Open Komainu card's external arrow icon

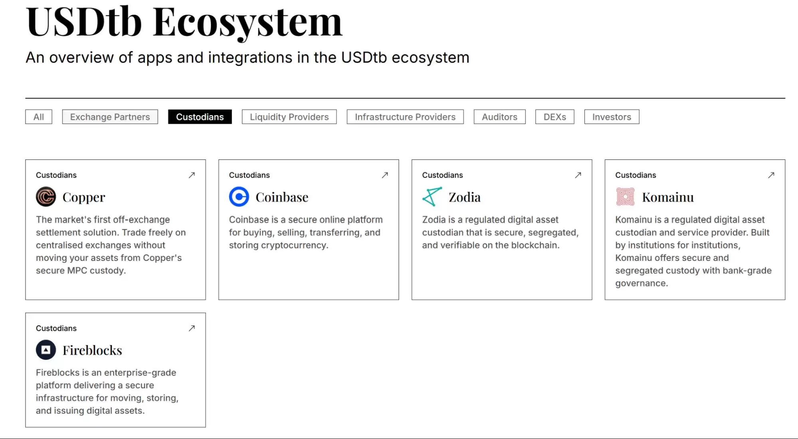[x=771, y=175]
